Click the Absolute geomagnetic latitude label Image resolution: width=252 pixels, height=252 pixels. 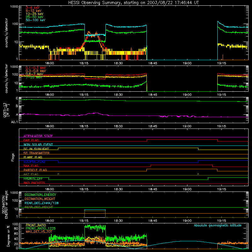point(218,226)
